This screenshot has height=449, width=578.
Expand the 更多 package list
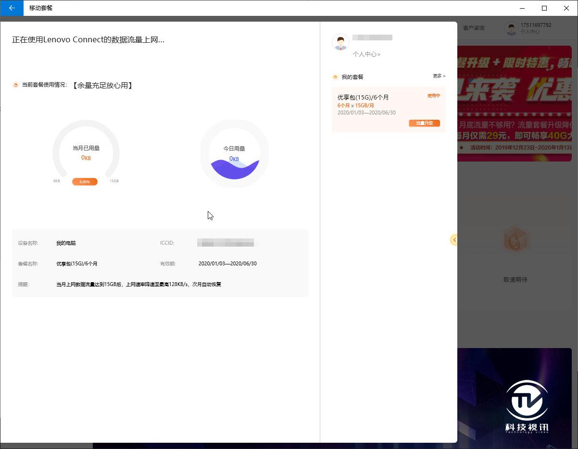pos(438,76)
